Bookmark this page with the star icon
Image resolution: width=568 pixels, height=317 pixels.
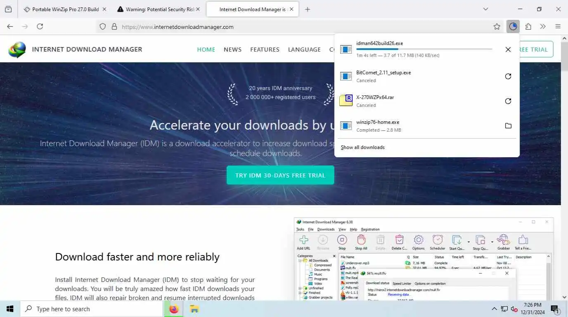tap(497, 26)
